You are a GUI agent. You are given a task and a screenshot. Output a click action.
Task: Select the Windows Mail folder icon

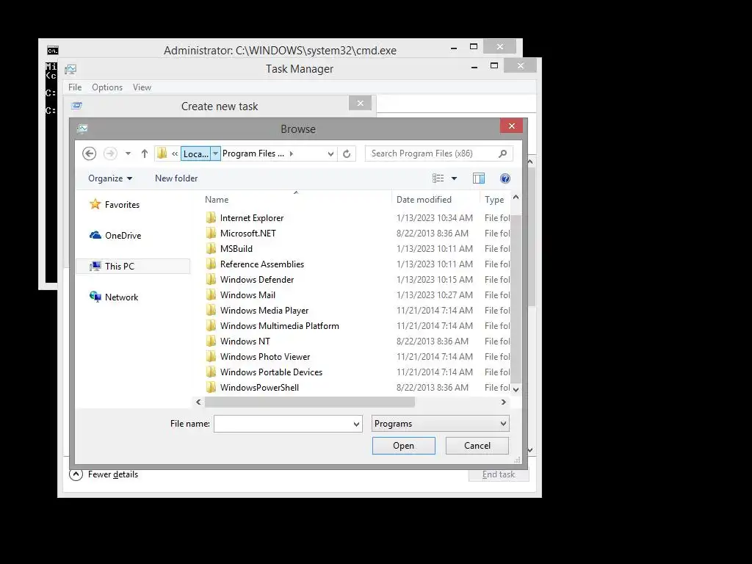tap(211, 295)
